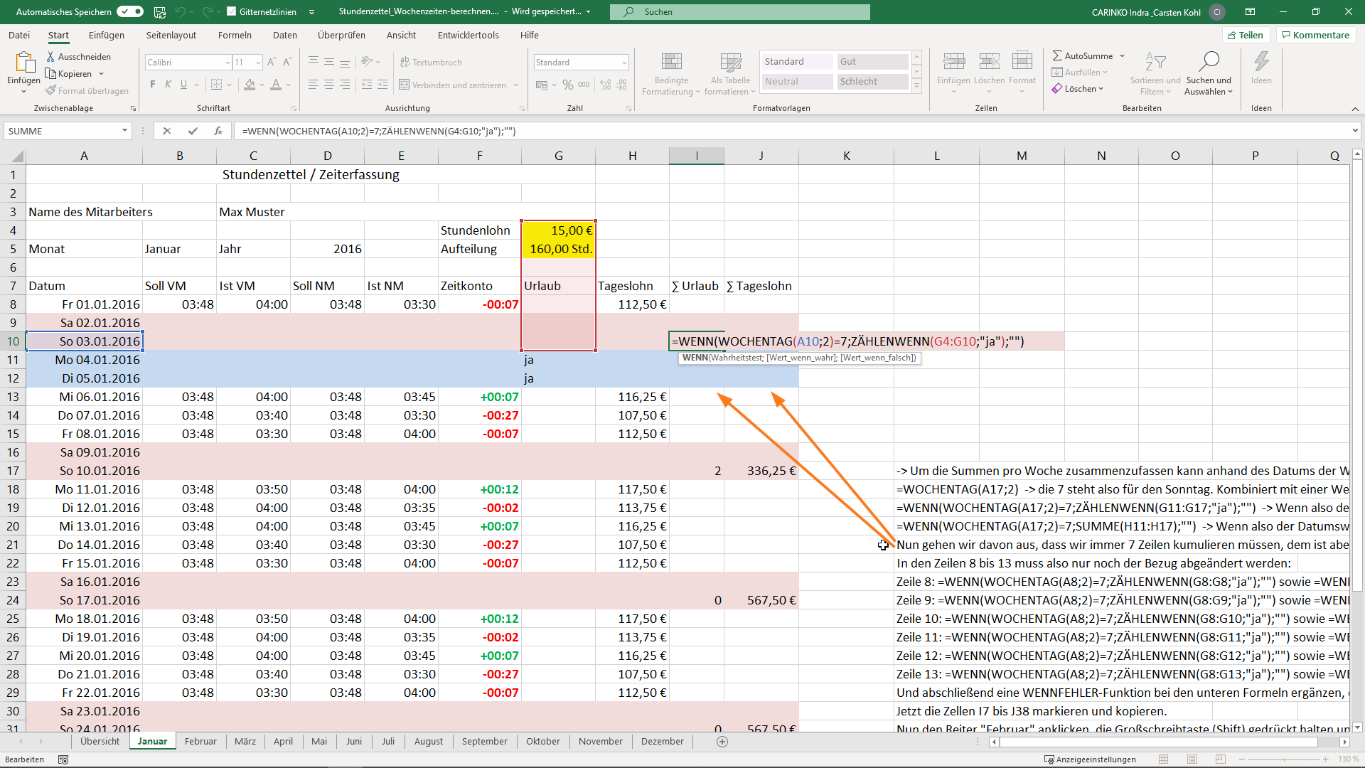
Task: Click Sortieren und Filtern icon
Action: coord(1155,62)
